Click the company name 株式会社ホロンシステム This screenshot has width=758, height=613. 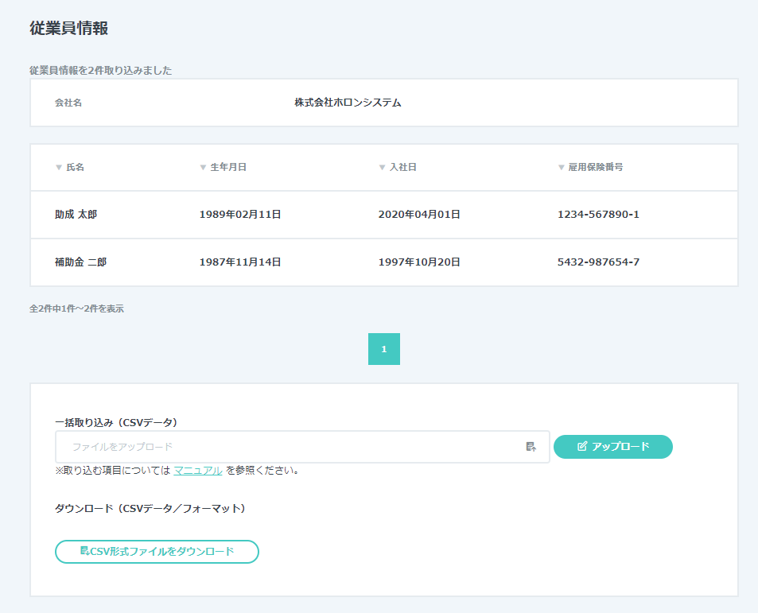(x=348, y=103)
